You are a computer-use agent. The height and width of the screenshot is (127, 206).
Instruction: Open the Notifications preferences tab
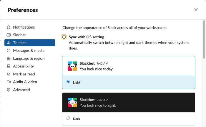(30, 27)
